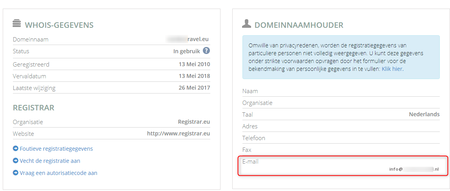This screenshot has height=191, width=450.
Task: Click the Status help question mark icon
Action: click(x=206, y=50)
